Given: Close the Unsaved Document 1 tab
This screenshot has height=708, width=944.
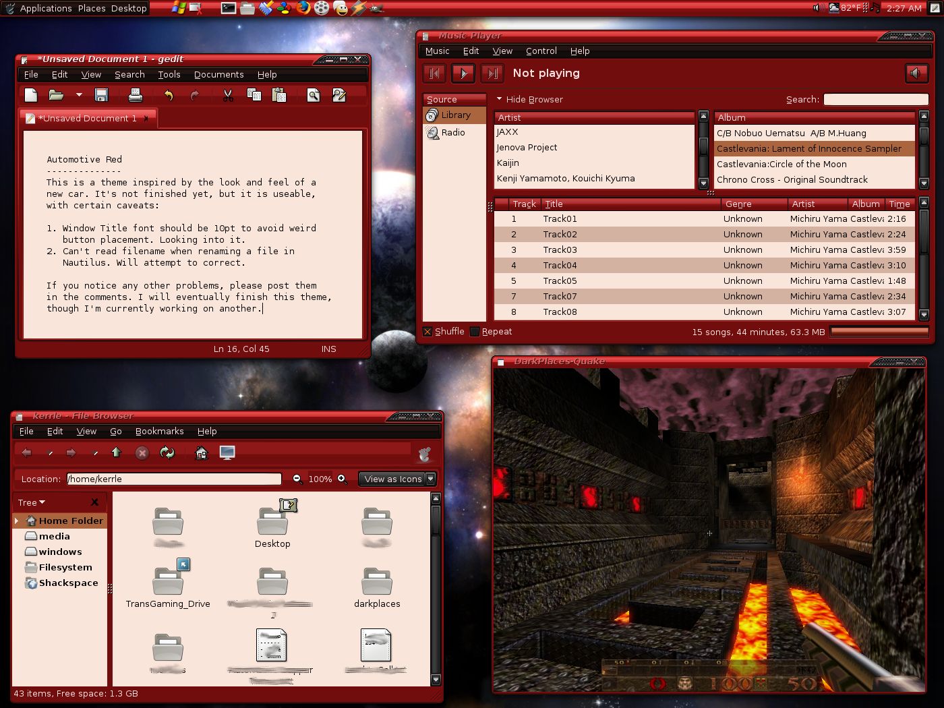Looking at the screenshot, I should (146, 118).
